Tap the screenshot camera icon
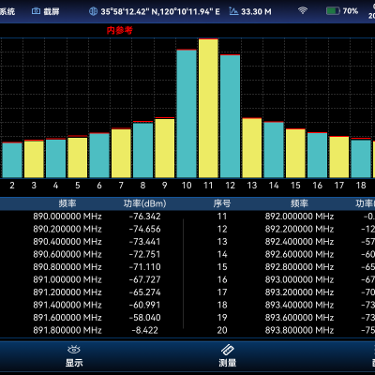Screen dimensions: 375x375 pos(36,11)
